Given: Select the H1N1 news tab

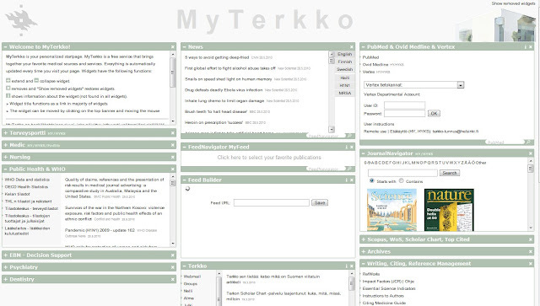Looking at the screenshot, I should point(345,85).
